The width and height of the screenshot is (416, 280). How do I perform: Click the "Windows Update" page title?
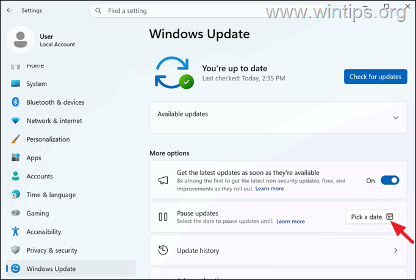click(199, 34)
